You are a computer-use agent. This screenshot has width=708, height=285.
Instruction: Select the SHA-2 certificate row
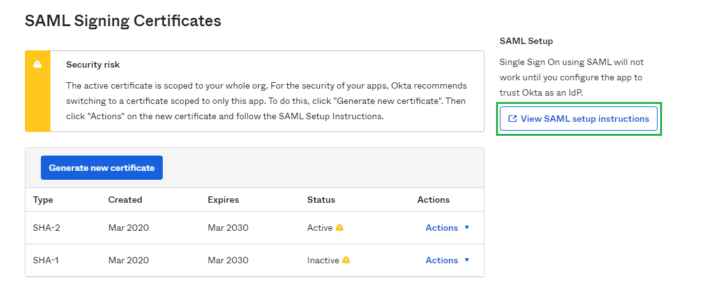255,228
